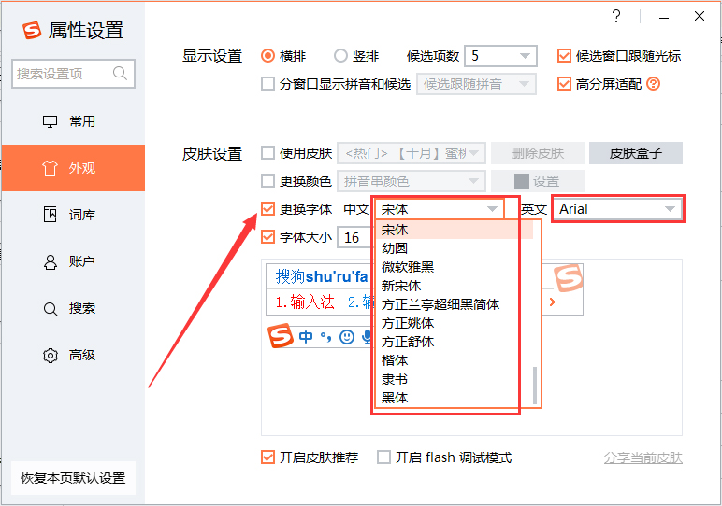Click candidate 1.输入法 in preview
The height and width of the screenshot is (506, 722).
click(305, 302)
